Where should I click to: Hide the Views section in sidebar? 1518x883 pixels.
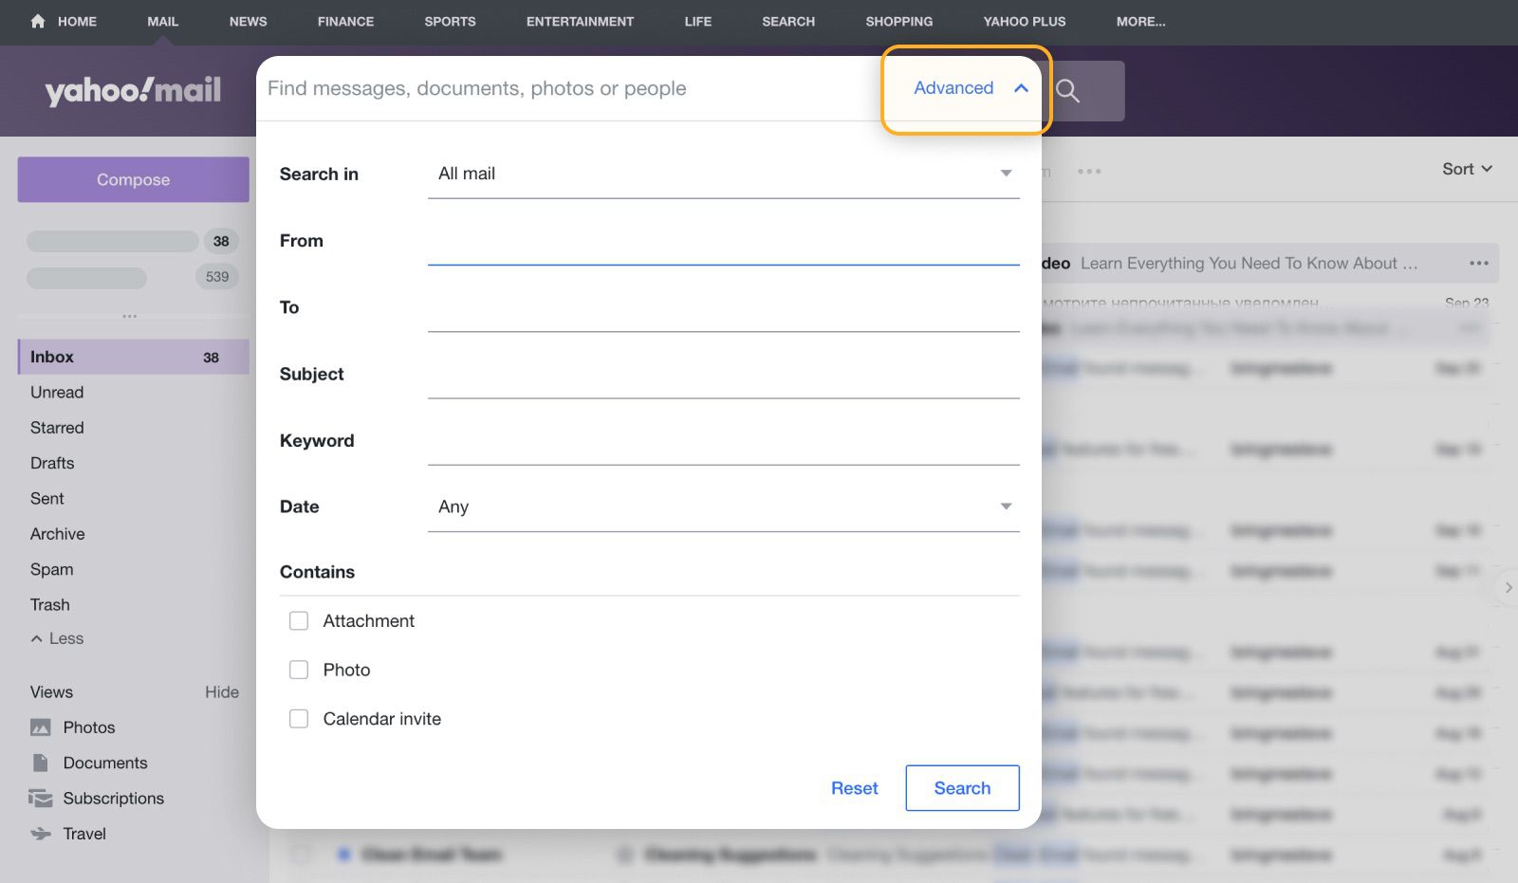click(222, 691)
